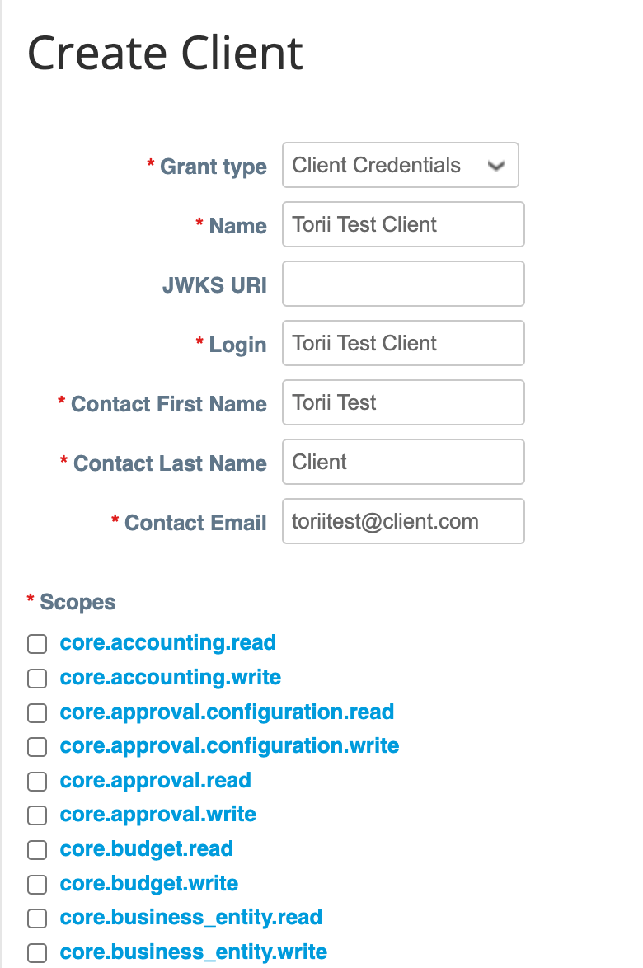Image resolution: width=643 pixels, height=968 pixels.
Task: Open the Grant type dropdown
Action: pyautogui.click(x=400, y=165)
